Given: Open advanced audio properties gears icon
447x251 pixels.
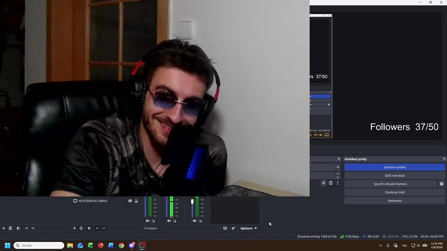Looking at the screenshot, I should (x=233, y=228).
